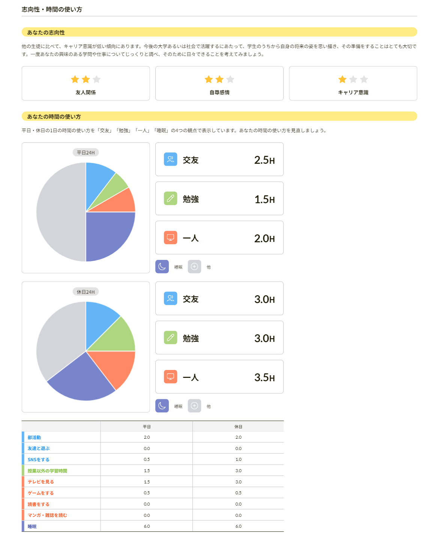
Task: Click the 部活動 row label in table
Action: 34,438
